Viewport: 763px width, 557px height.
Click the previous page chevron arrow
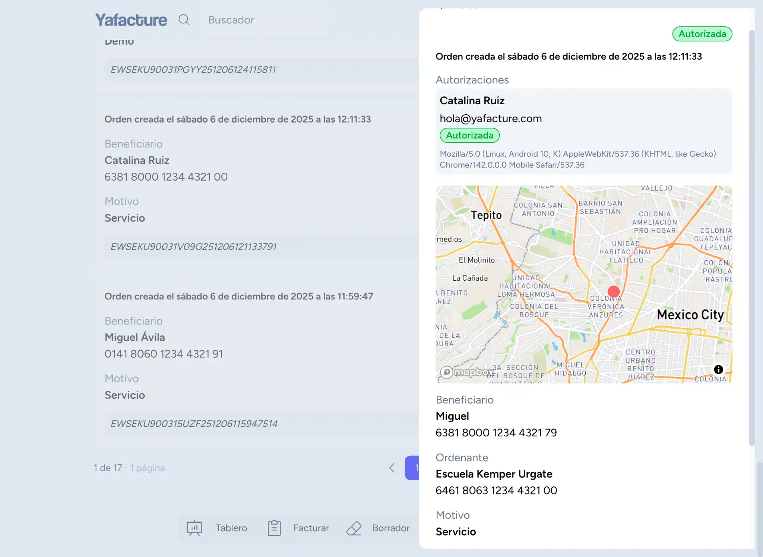(x=392, y=468)
